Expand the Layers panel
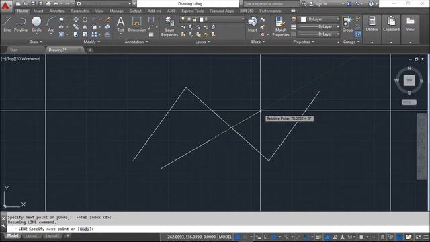The height and width of the screenshot is (242, 430). [x=202, y=42]
